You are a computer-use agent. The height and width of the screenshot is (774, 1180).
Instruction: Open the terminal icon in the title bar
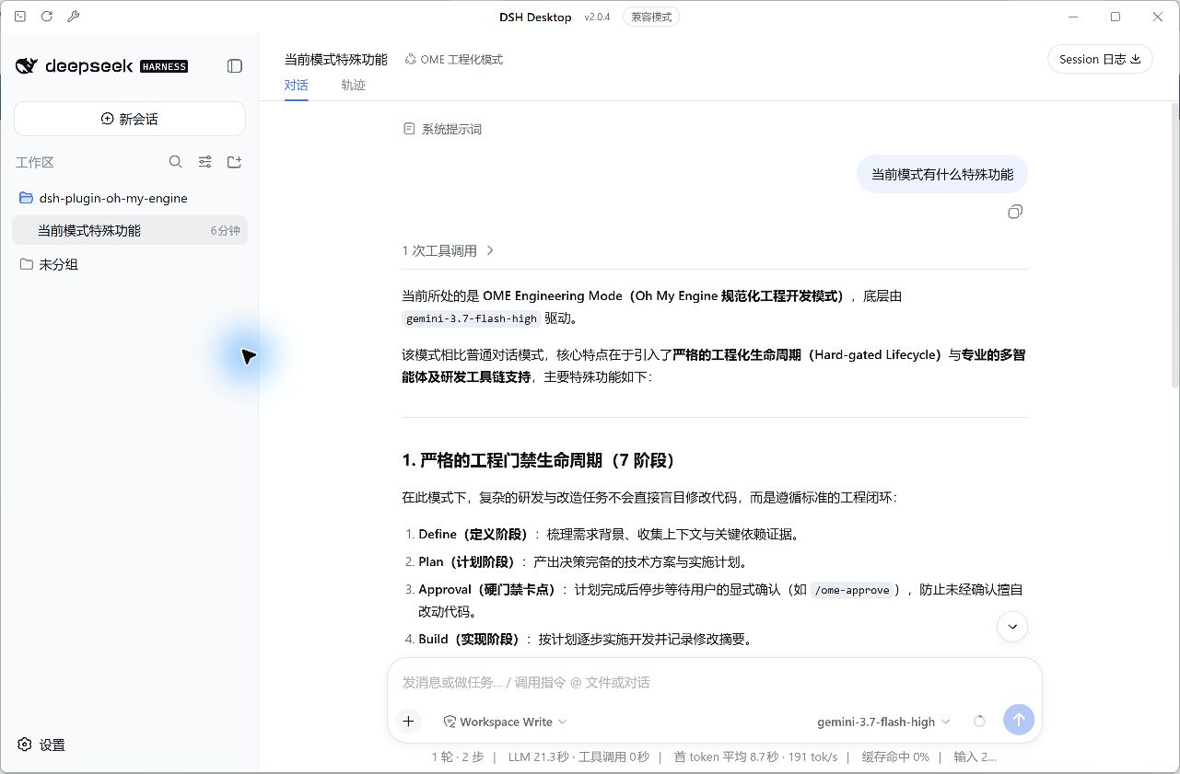tap(20, 17)
